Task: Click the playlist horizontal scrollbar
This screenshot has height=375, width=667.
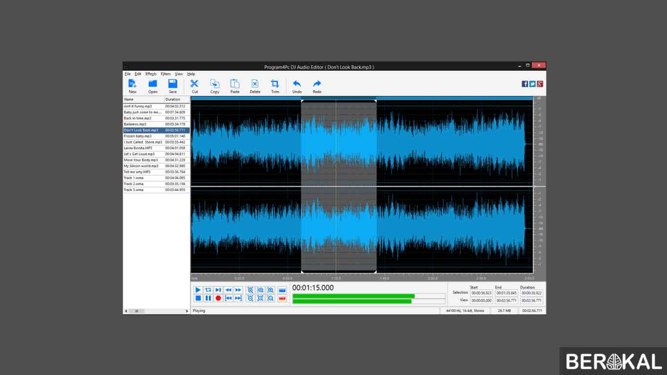Action: 137,311
